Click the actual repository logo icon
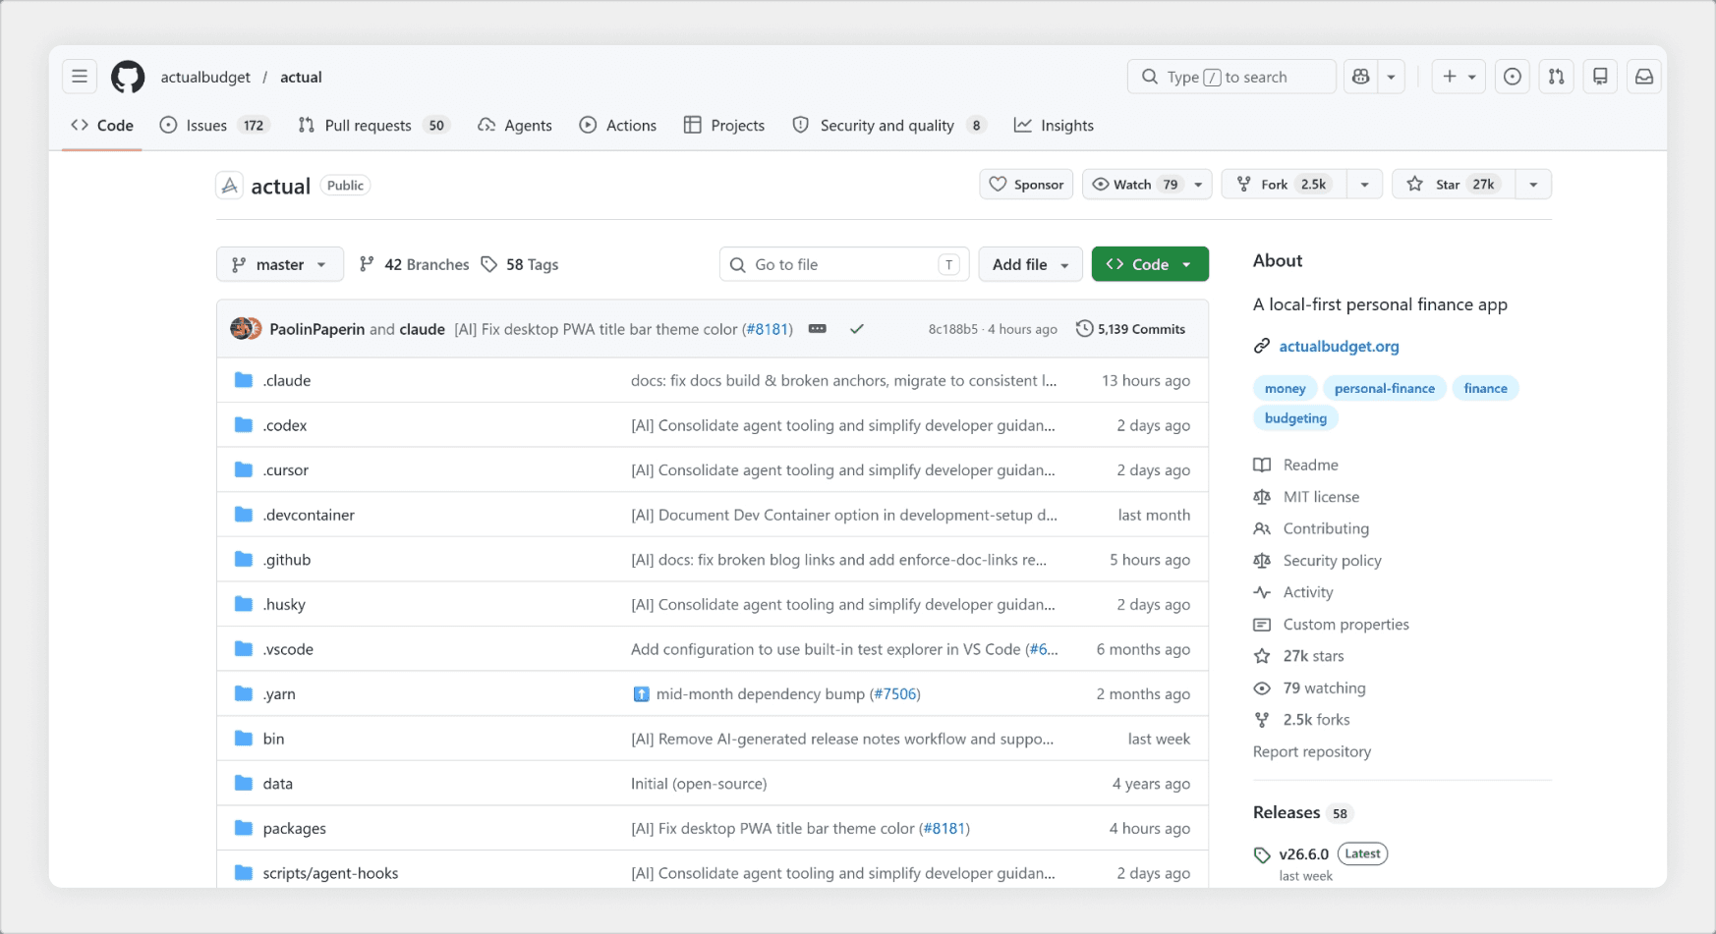Image resolution: width=1716 pixels, height=934 pixels. [x=230, y=186]
